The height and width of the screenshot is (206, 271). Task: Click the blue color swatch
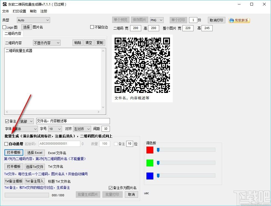tap(150, 176)
